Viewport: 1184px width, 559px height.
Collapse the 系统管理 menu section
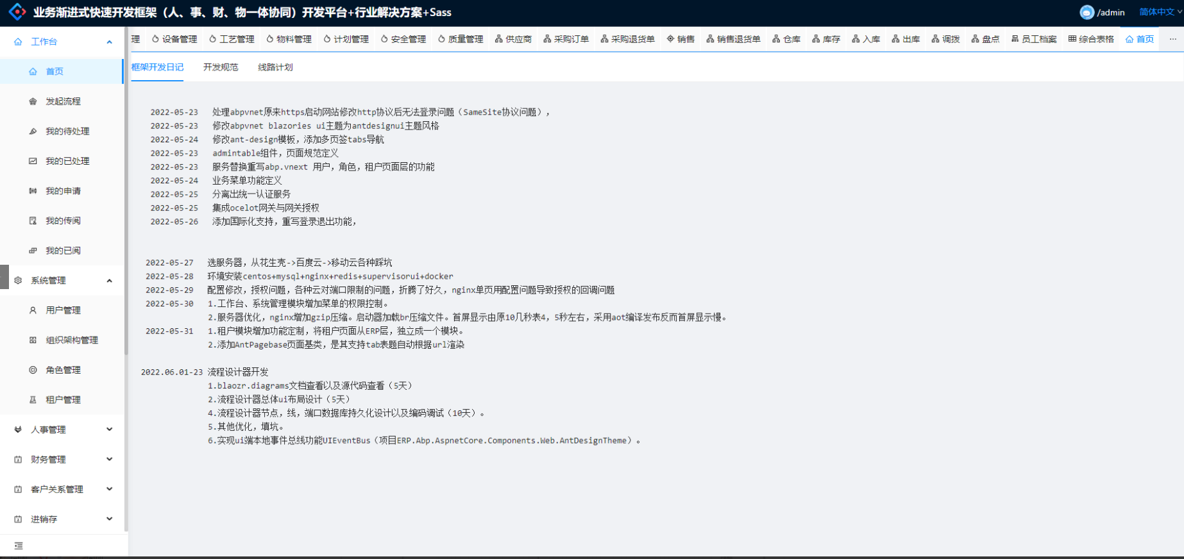109,281
